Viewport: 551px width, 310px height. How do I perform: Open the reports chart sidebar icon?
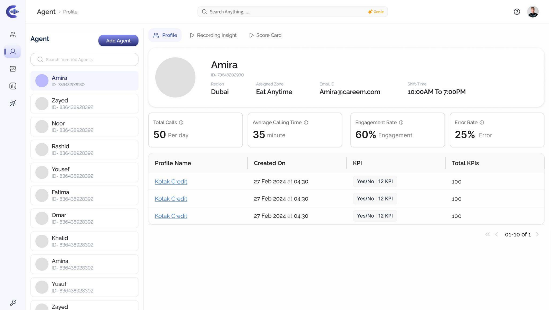point(13,86)
